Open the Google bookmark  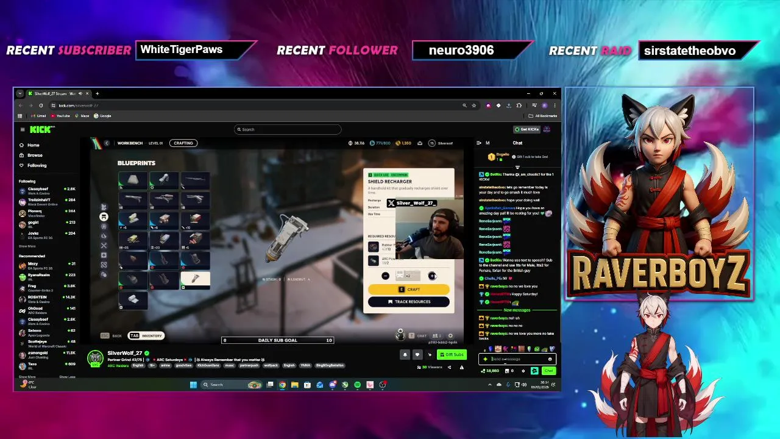click(x=103, y=116)
